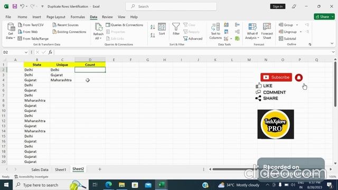Image resolution: width=338 pixels, height=190 pixels.
Task: Open the Data Validation dropdown arrow
Action: click(x=231, y=39)
